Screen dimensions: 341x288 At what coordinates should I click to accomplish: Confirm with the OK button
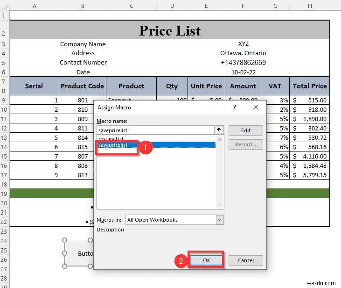[206, 260]
